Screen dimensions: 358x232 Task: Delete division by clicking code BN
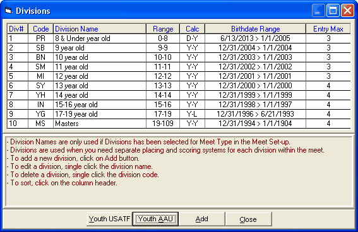click(x=40, y=57)
